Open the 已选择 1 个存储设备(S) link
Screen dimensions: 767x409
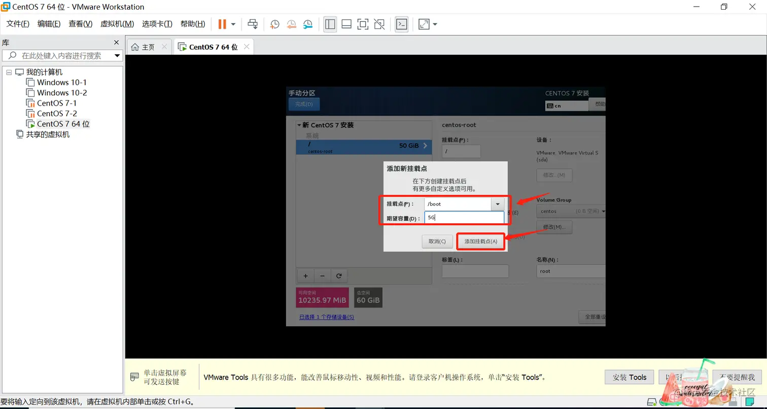click(x=327, y=317)
